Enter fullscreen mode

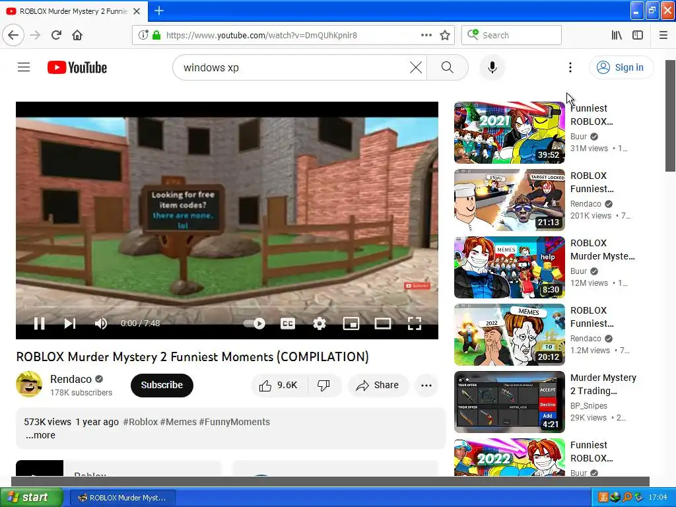[x=415, y=323]
